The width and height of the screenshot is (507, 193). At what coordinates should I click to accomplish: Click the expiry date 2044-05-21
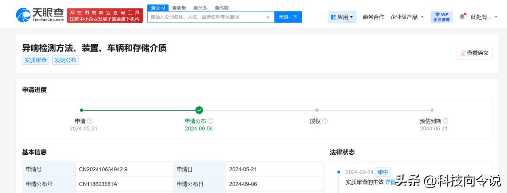tap(434, 129)
